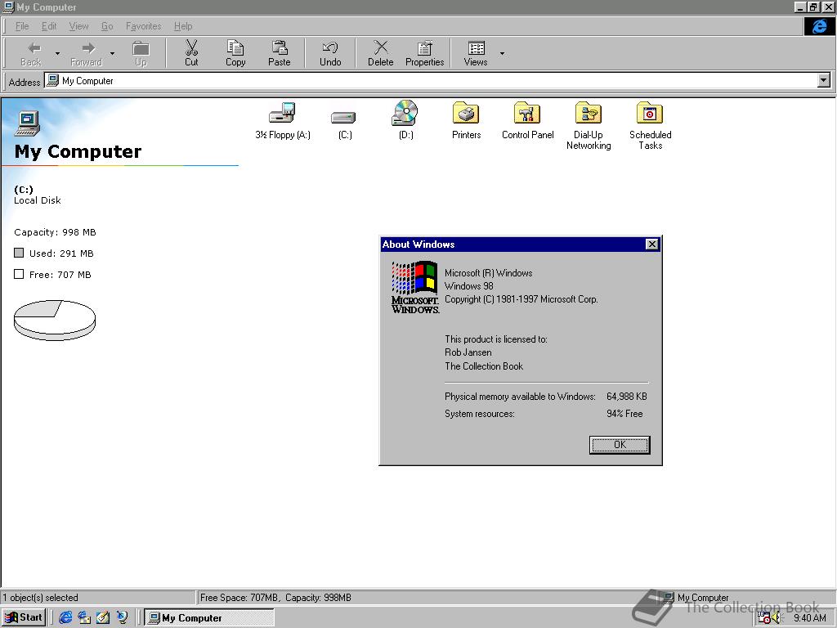Select the 3½ Floppy (A:) drive icon
837x628 pixels.
282,113
